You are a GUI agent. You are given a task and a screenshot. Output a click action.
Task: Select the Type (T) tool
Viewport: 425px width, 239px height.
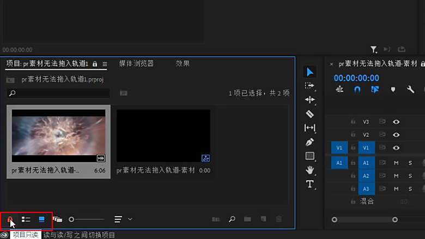(309, 184)
